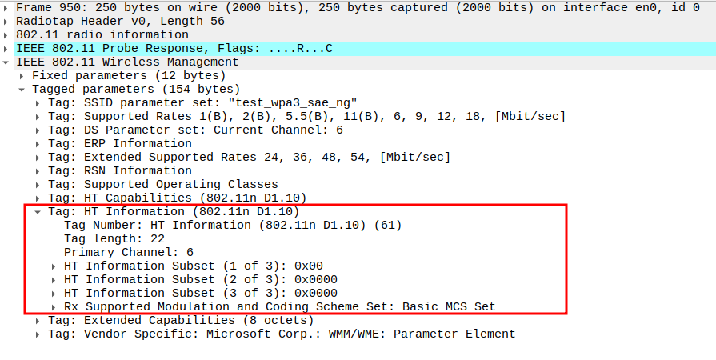Image resolution: width=716 pixels, height=360 pixels.
Task: Expand Fixed parameters (12 bytes)
Action: (x=23, y=75)
